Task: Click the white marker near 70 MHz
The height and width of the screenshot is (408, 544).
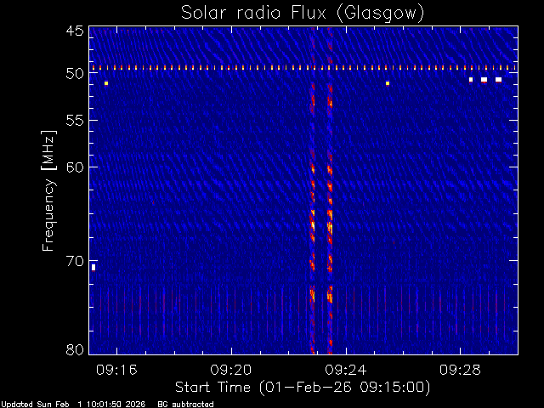Action: 93,268
